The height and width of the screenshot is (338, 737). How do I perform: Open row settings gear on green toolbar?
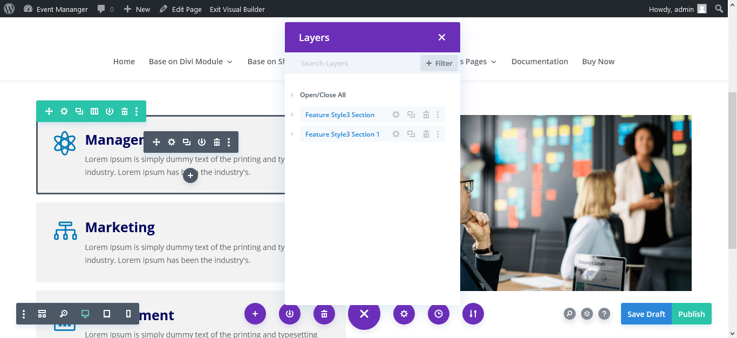[x=64, y=111]
